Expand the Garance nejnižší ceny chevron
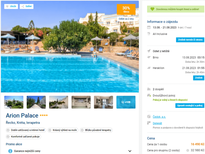205x154 pixels. 130,151
